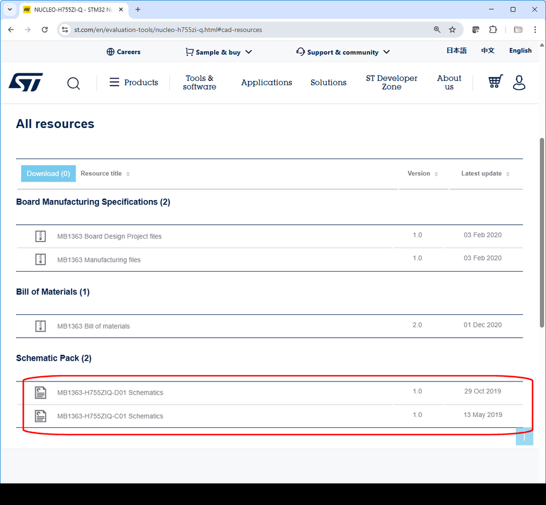Click the browser forward arrow
This screenshot has width=546, height=505.
pyautogui.click(x=28, y=30)
